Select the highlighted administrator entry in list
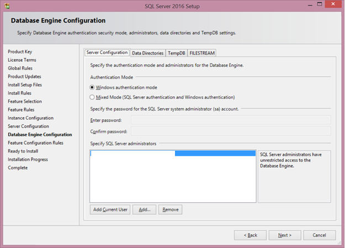 click(173, 154)
